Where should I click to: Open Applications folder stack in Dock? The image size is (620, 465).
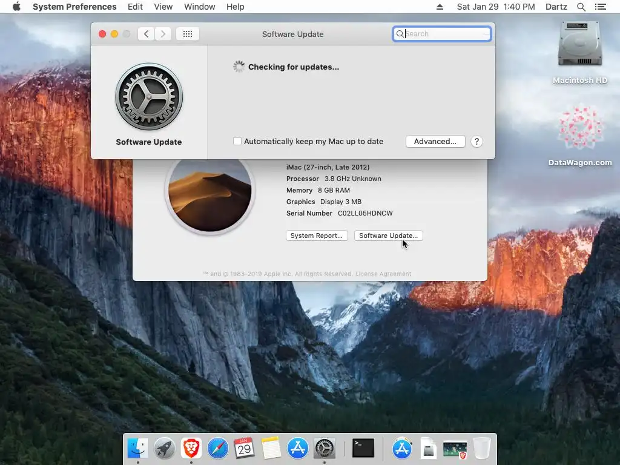(x=402, y=449)
